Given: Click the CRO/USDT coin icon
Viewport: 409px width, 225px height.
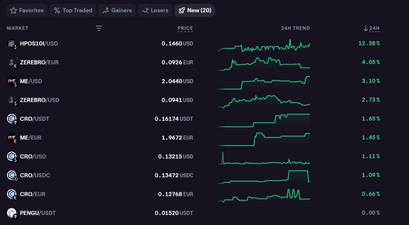Looking at the screenshot, I should 12,119.
